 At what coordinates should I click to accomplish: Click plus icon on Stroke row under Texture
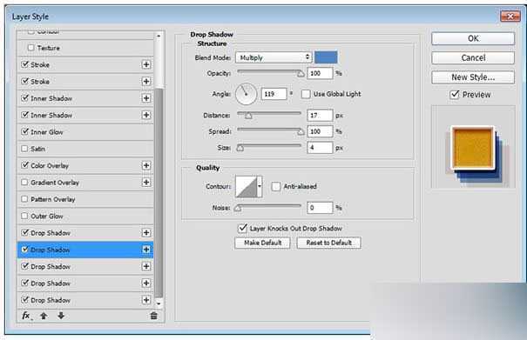146,64
